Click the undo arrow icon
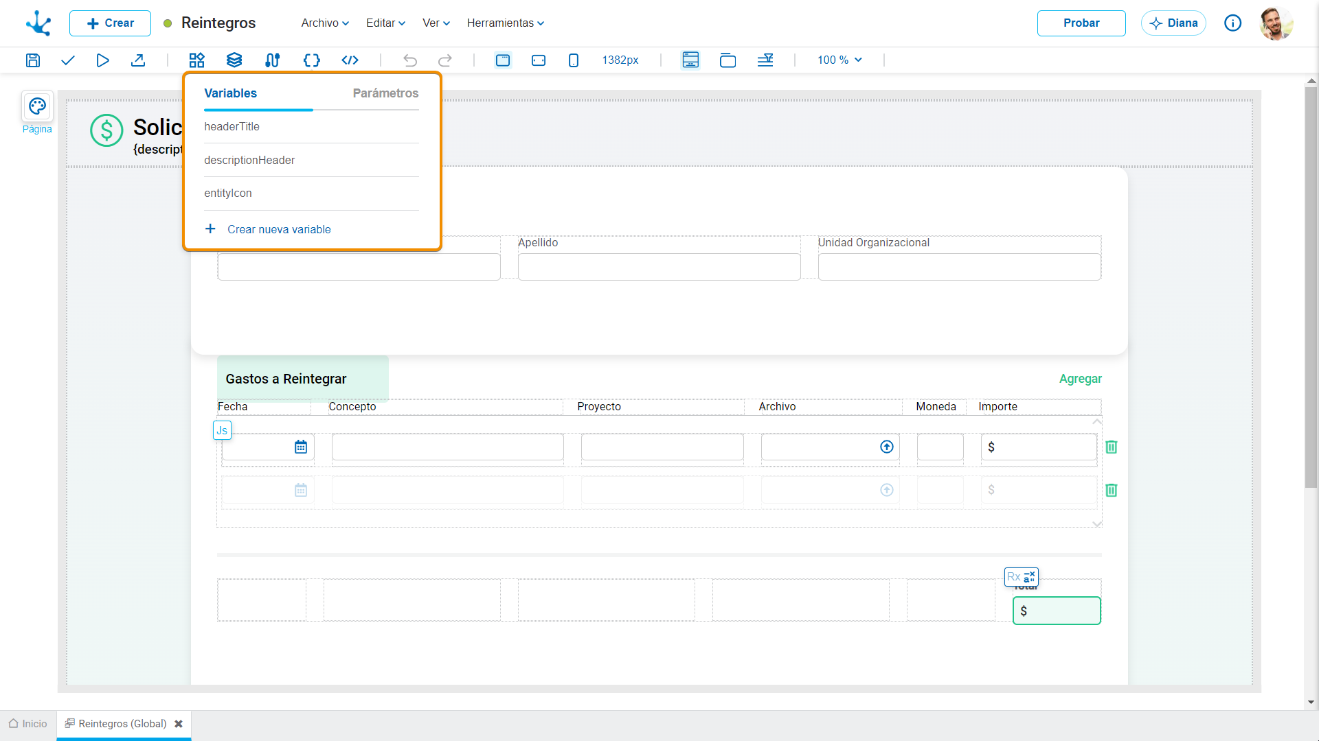 410,60
